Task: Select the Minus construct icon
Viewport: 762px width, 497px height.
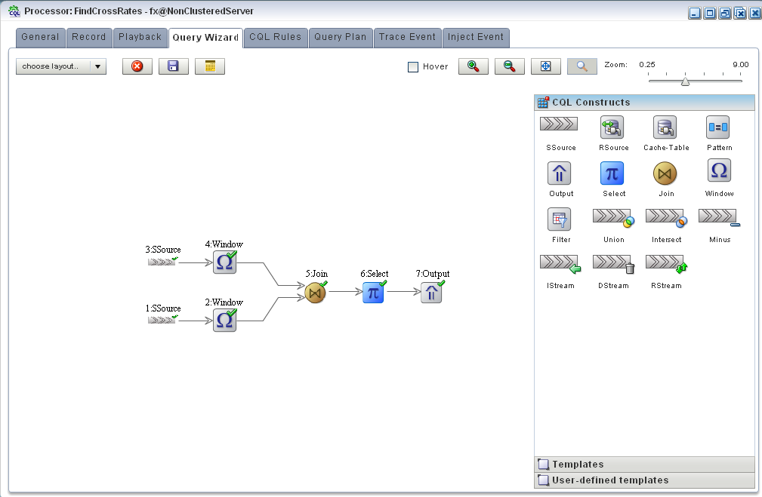Action: [719, 217]
